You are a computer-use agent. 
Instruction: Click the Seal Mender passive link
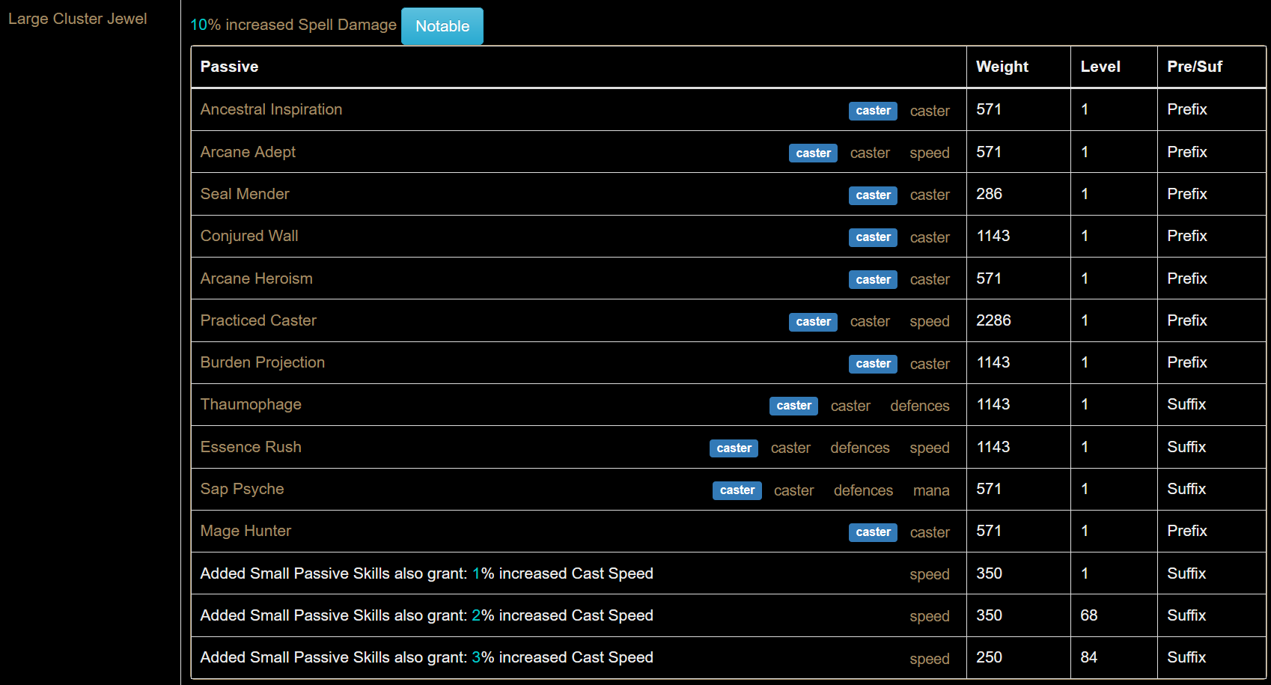245,194
